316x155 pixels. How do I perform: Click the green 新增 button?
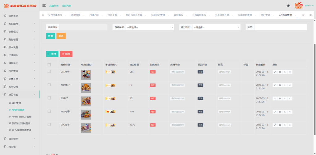click(52, 54)
